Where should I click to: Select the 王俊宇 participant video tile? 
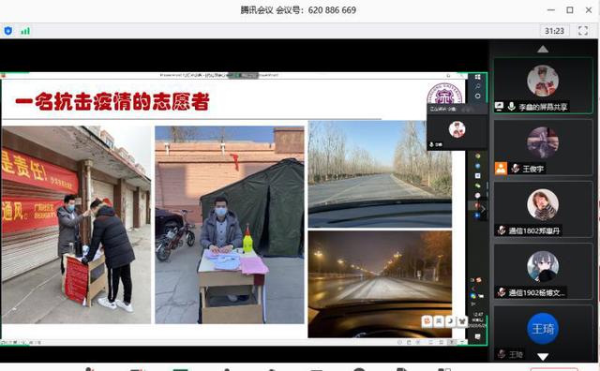coord(543,147)
